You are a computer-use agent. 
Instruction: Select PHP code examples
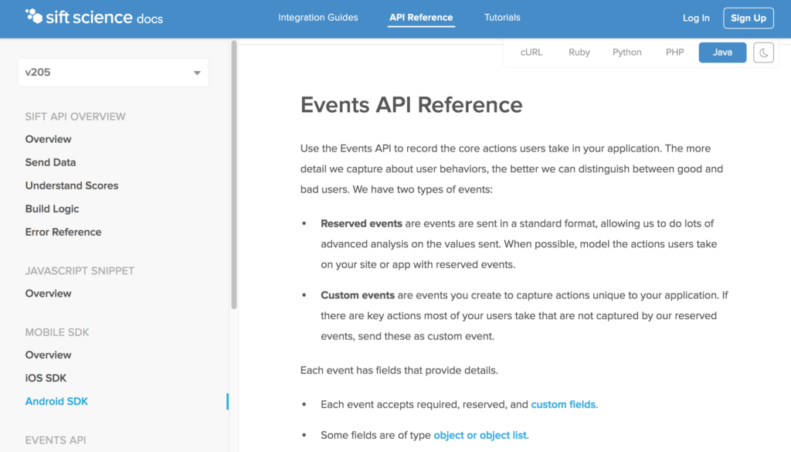click(674, 52)
